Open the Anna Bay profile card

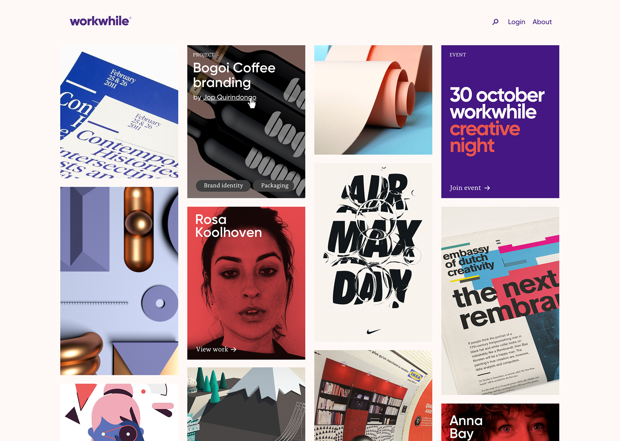[x=500, y=422]
